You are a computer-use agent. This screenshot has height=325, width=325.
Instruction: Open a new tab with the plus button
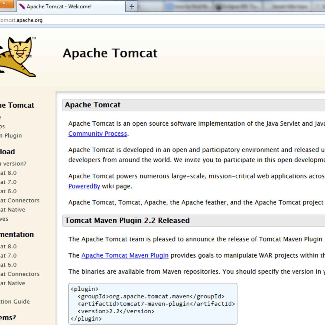pos(132,6)
